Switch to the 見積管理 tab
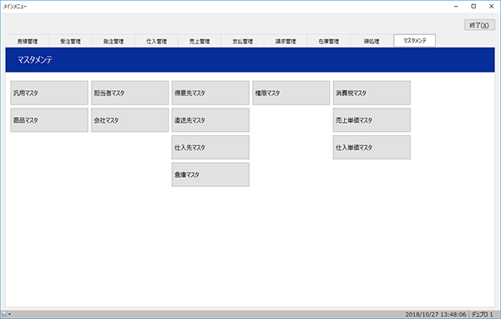 click(28, 41)
